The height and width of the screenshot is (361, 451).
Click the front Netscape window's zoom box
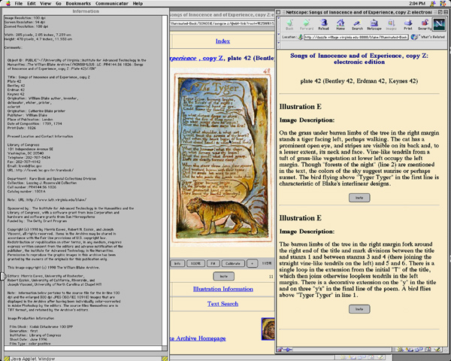click(x=440, y=12)
